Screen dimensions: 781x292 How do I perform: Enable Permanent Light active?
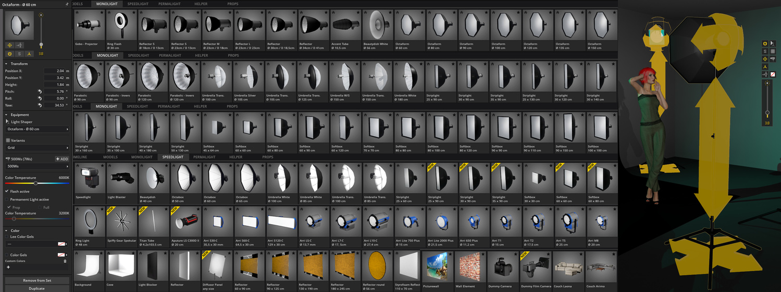click(7, 199)
